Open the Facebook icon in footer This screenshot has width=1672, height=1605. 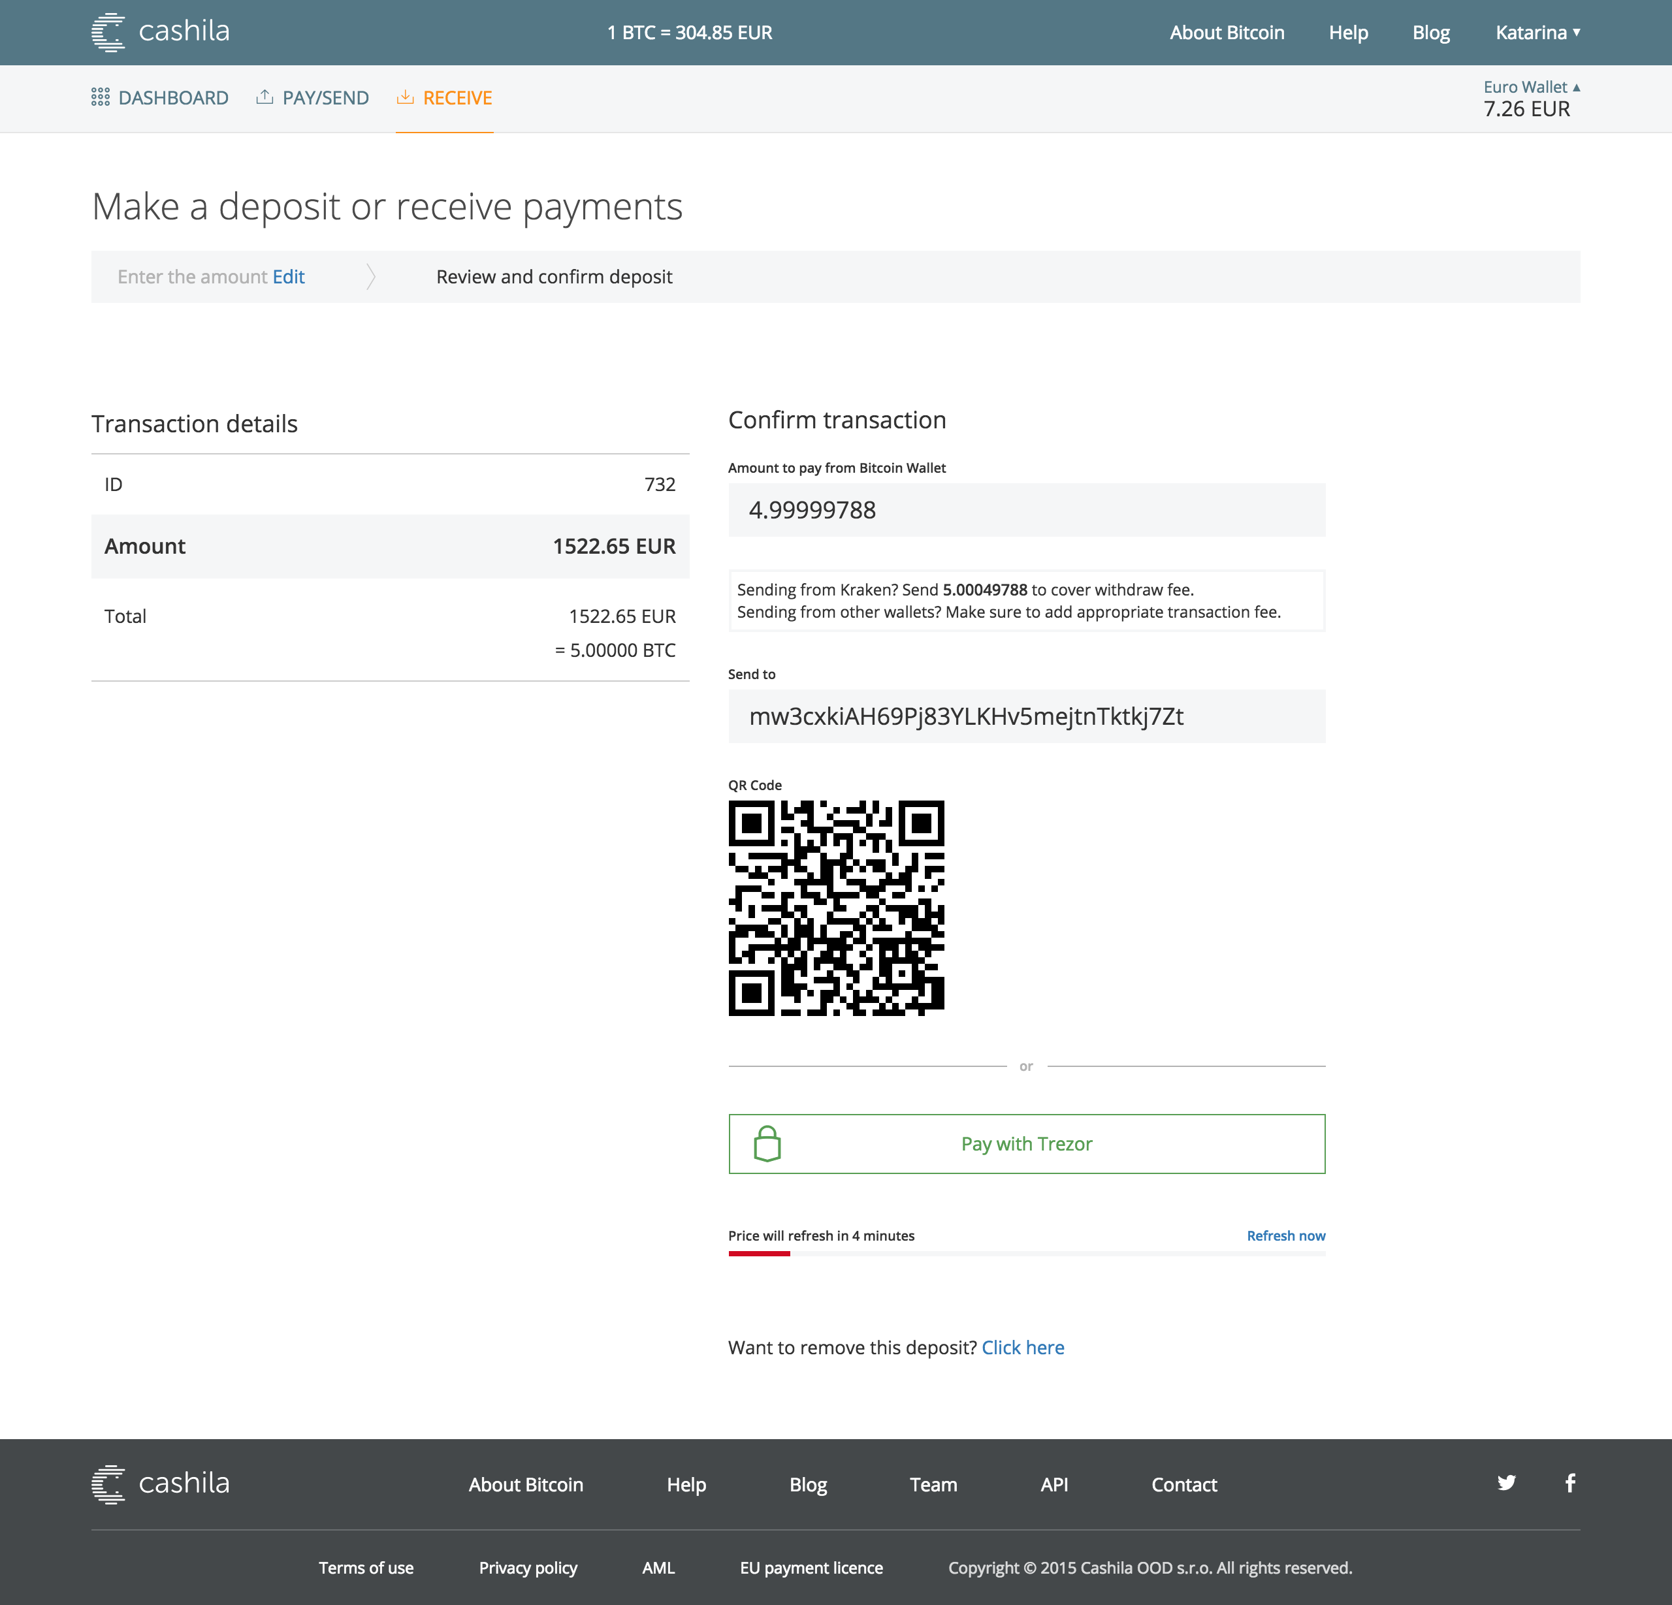pos(1569,1483)
